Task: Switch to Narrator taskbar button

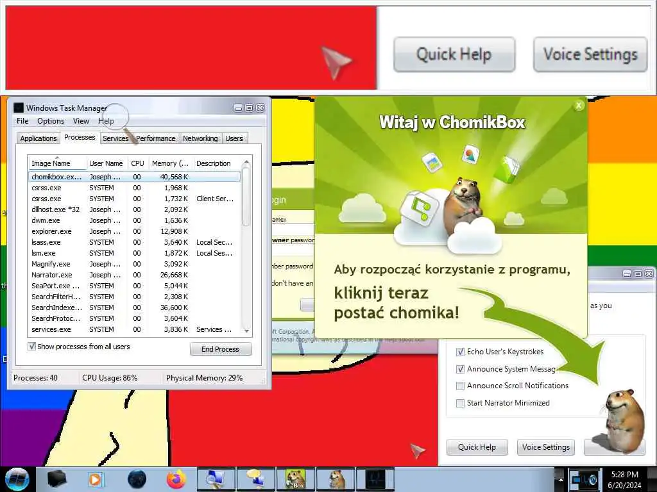Action: [x=255, y=479]
